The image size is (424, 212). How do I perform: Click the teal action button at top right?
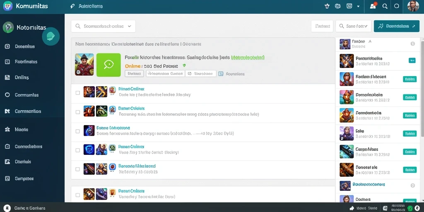point(396,26)
